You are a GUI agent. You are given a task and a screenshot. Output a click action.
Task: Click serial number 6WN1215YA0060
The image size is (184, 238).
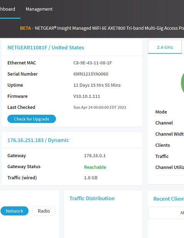[x=91, y=74]
